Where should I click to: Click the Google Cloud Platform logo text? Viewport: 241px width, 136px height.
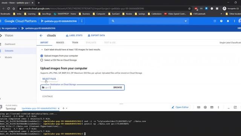click(x=20, y=21)
